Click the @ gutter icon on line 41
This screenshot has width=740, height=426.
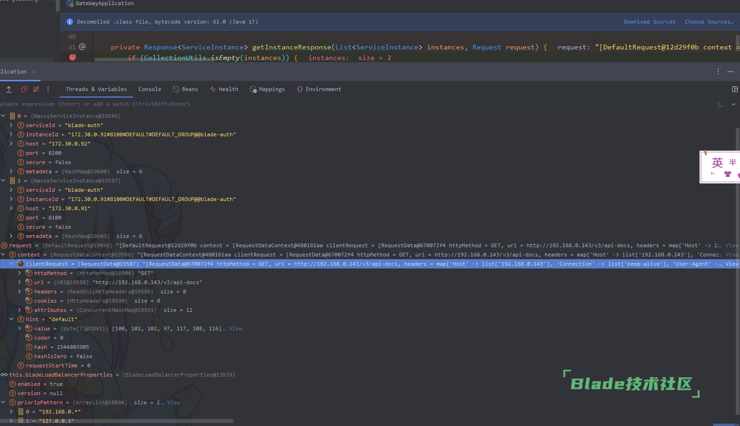[x=82, y=47]
